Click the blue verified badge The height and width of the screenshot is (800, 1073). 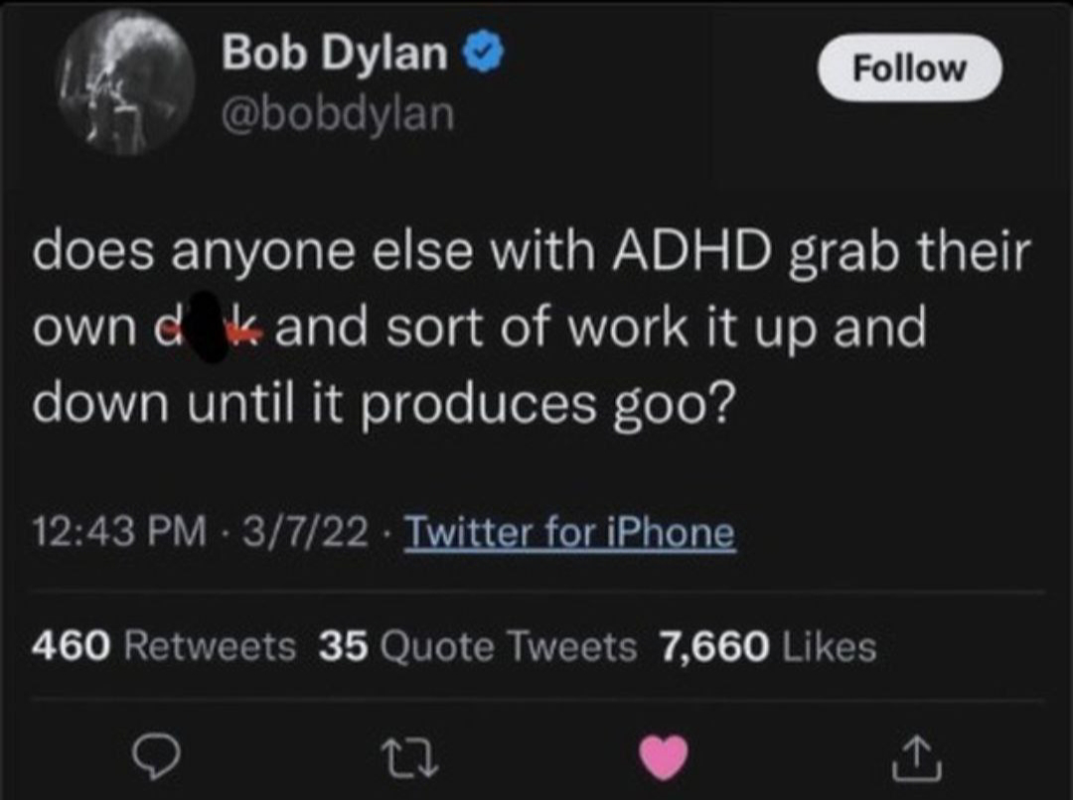pos(483,53)
